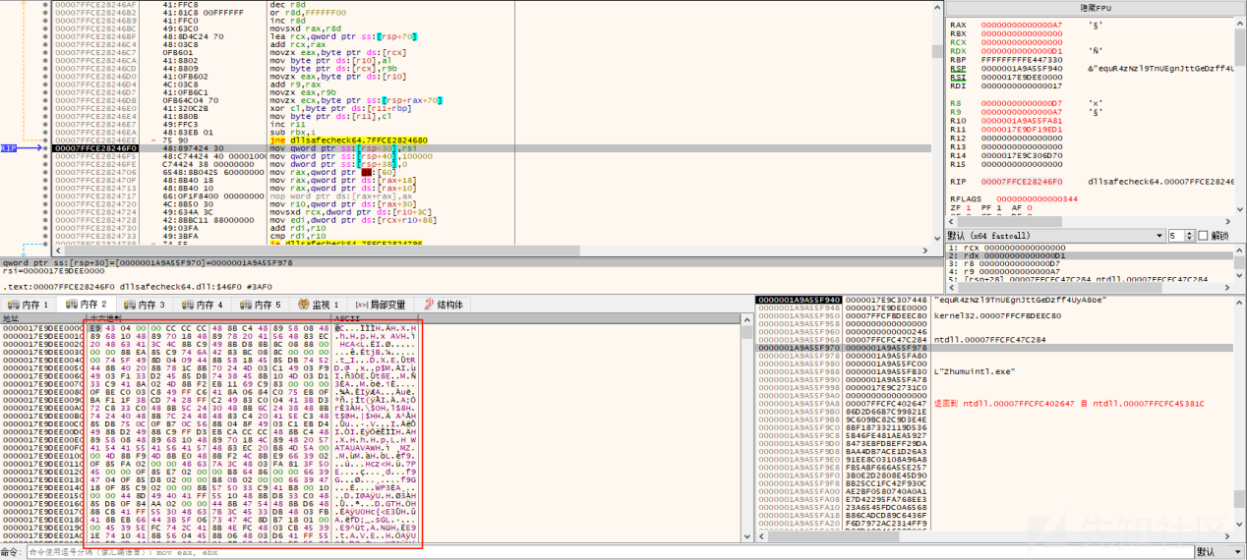This screenshot has height=560, width=1247.
Task: Select dump row address 0000017E9DEE0000
Action: click(42, 327)
